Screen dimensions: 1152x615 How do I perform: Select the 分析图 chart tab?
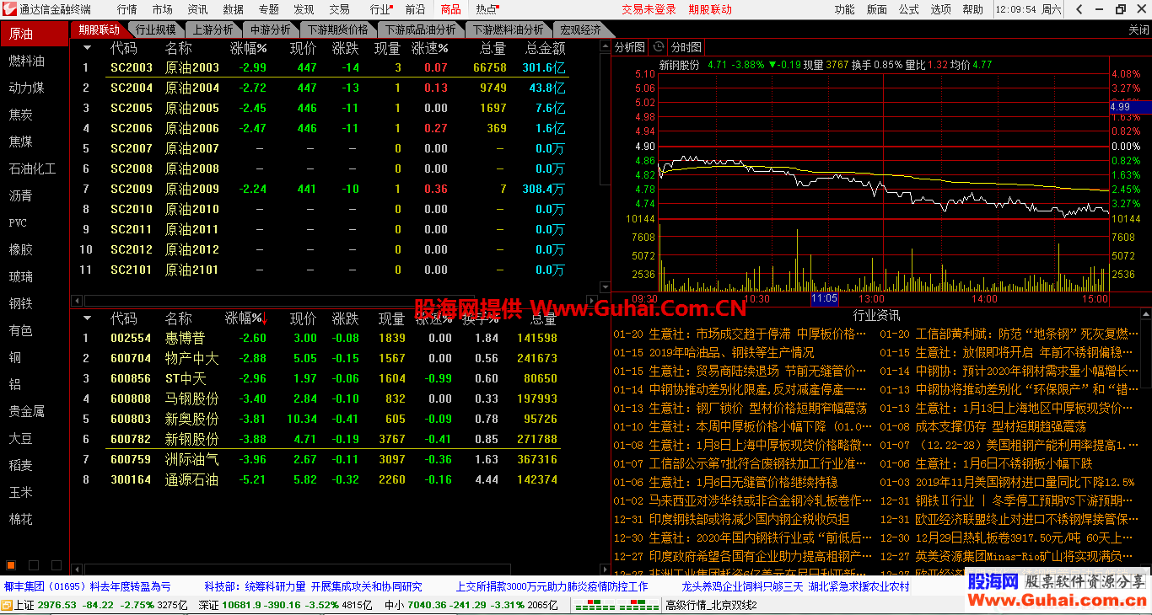pyautogui.click(x=630, y=47)
